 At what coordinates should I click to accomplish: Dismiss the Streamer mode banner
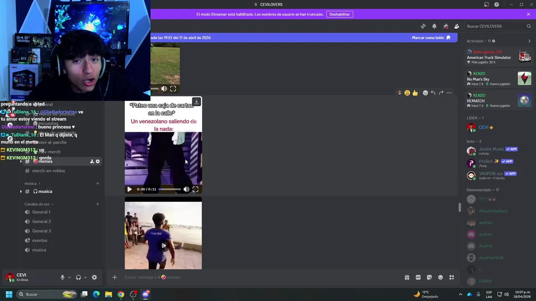coord(528,14)
